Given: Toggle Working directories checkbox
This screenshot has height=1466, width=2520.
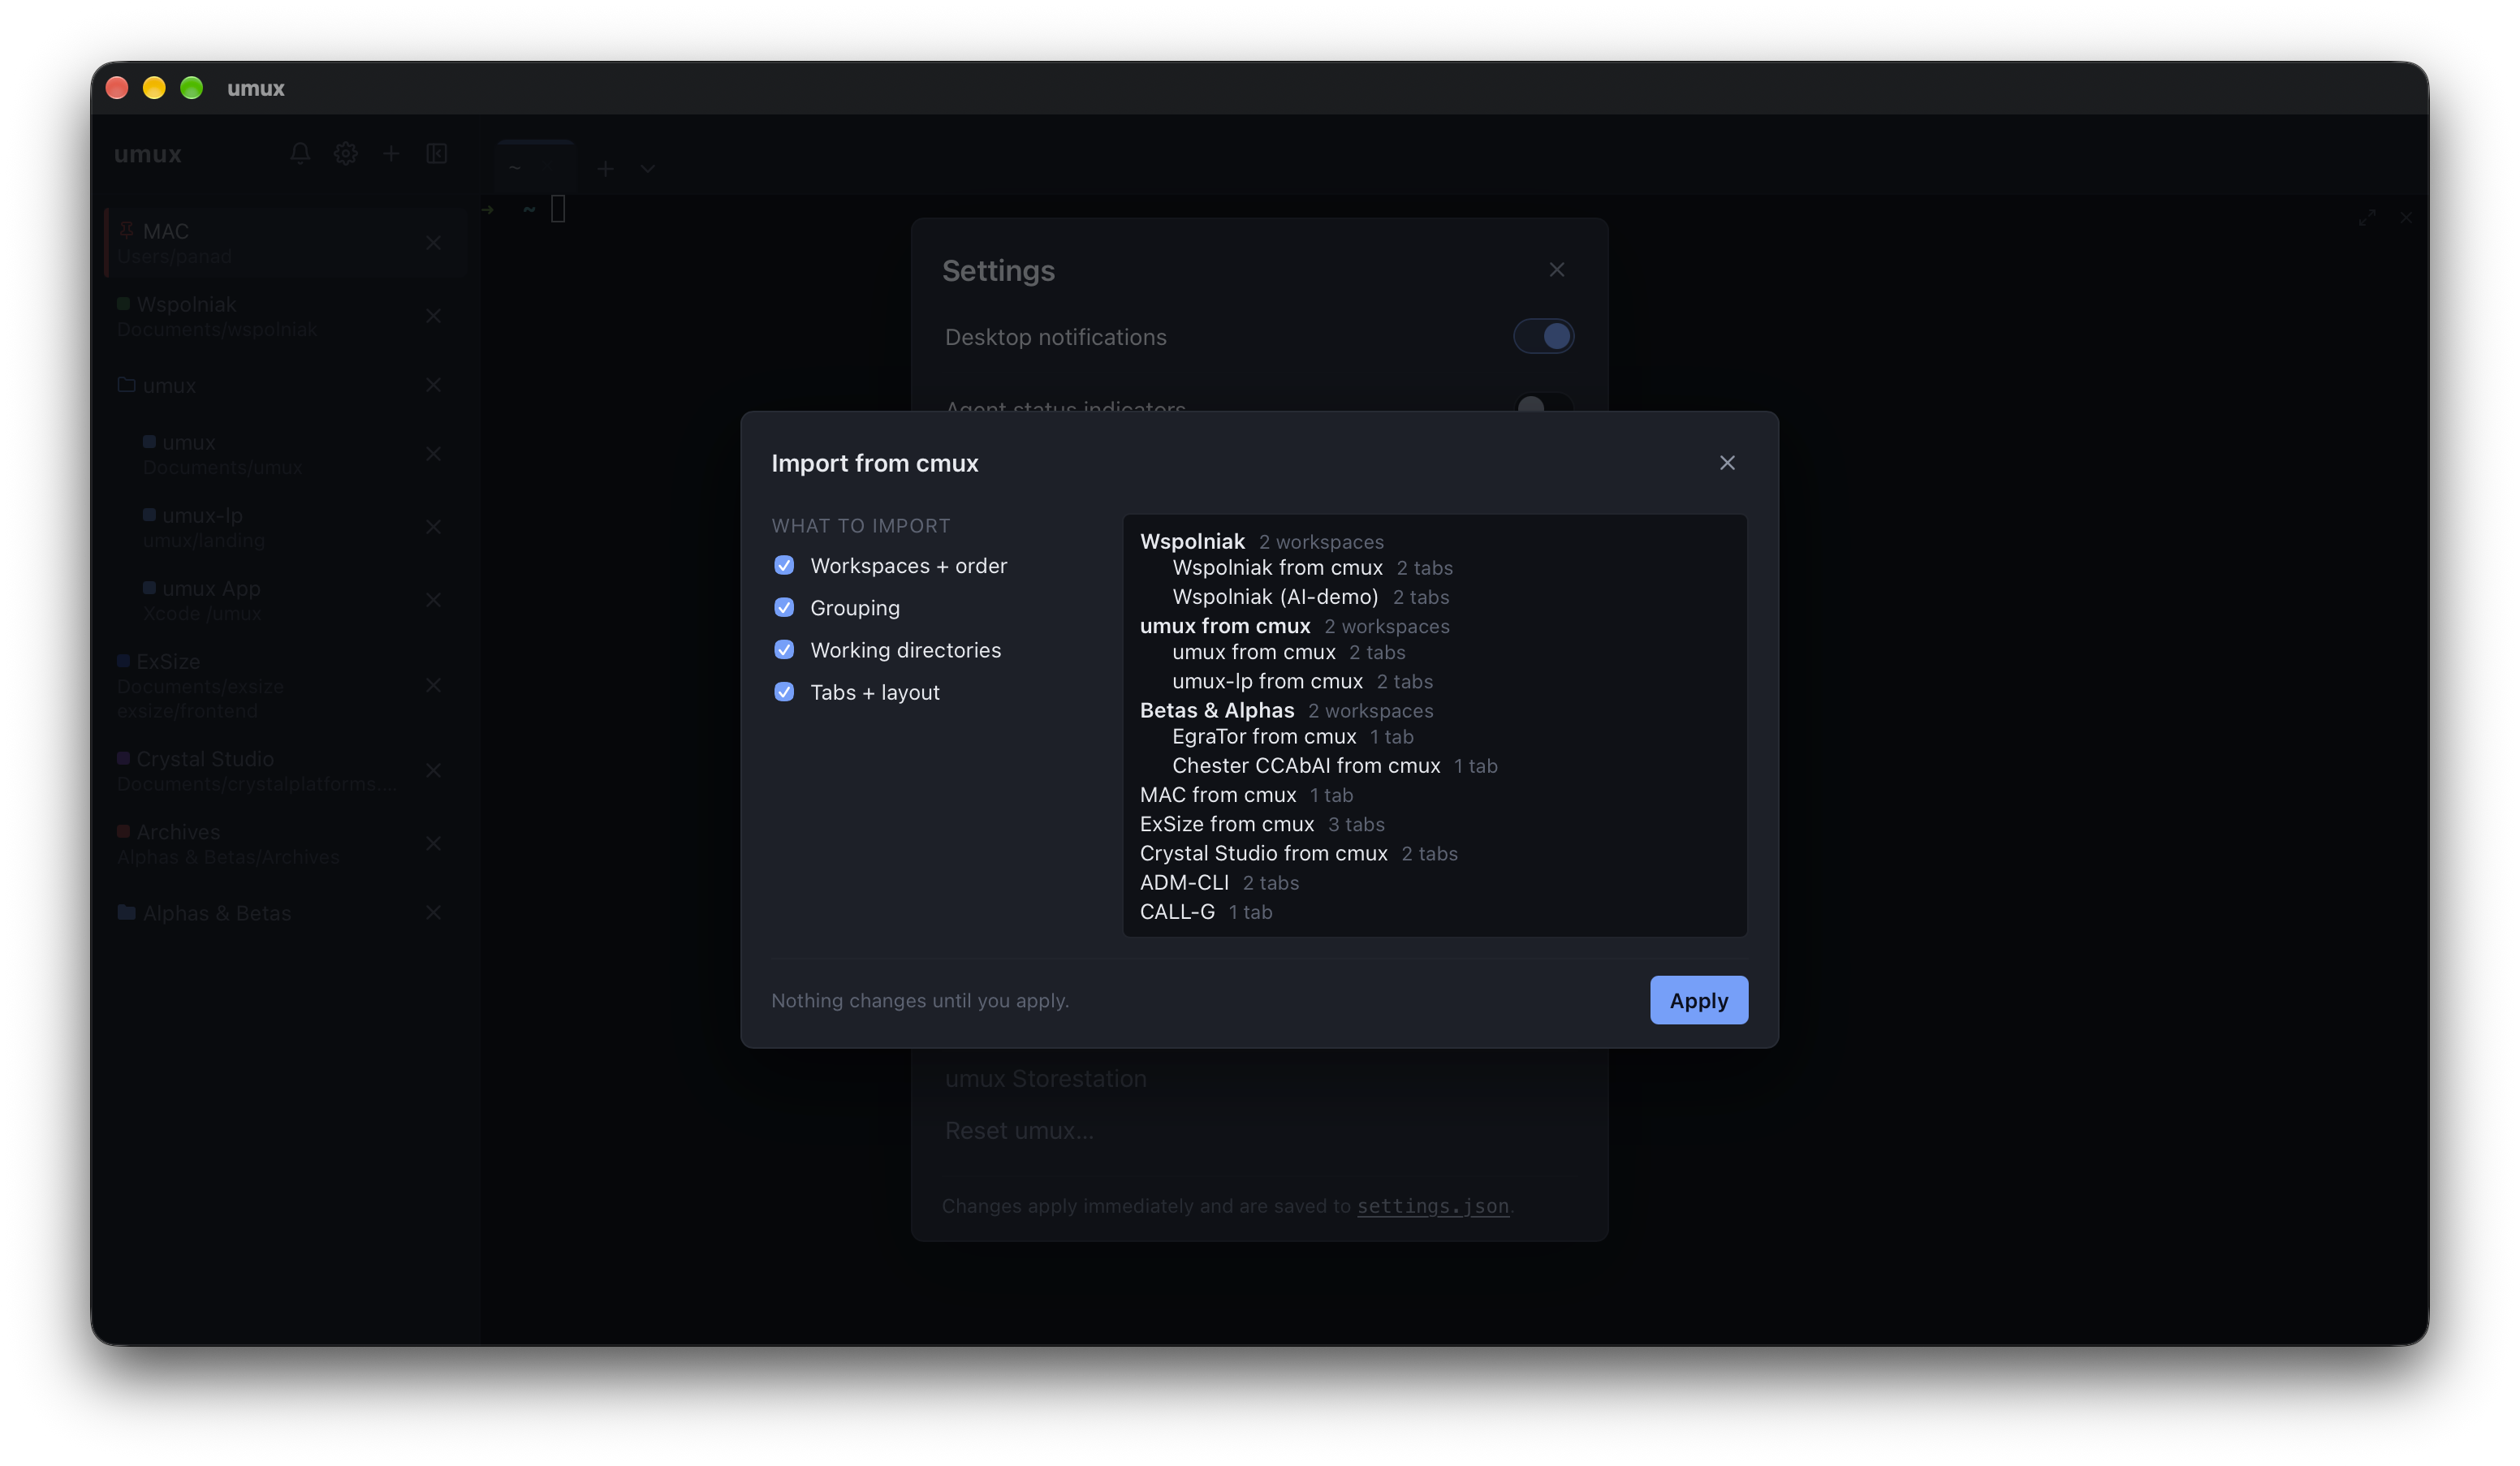Looking at the screenshot, I should [x=784, y=650].
